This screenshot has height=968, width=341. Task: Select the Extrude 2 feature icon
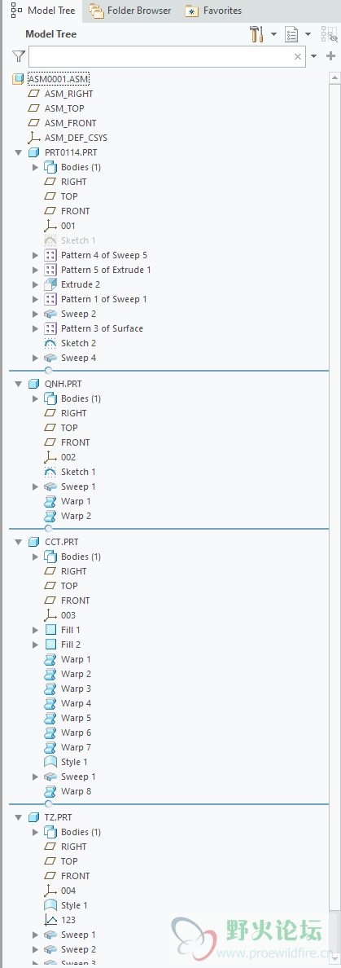pyautogui.click(x=50, y=284)
